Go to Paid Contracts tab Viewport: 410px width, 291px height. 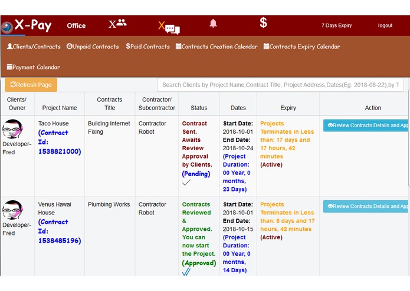tap(147, 47)
